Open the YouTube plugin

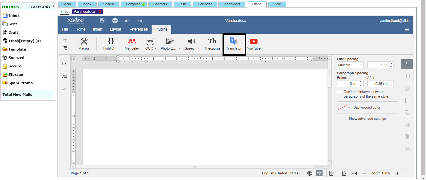(254, 44)
